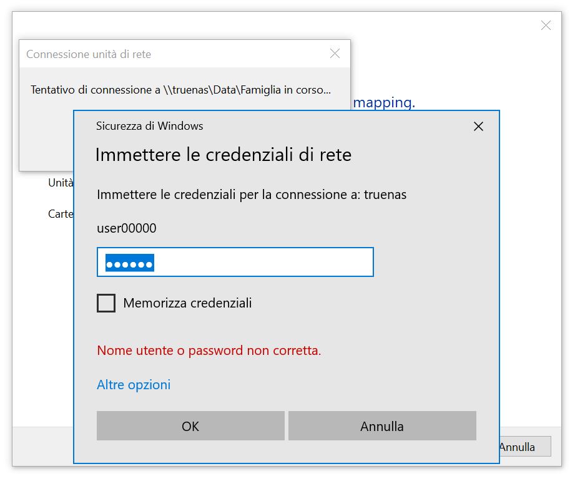The image size is (580, 494).
Task: Click the Tentativo di connessione status text
Action: click(180, 90)
